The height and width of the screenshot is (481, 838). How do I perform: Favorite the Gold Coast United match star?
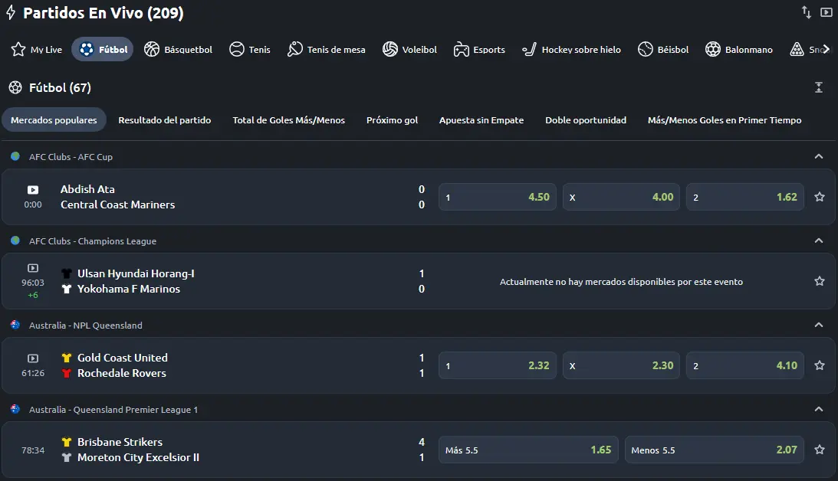tap(820, 365)
